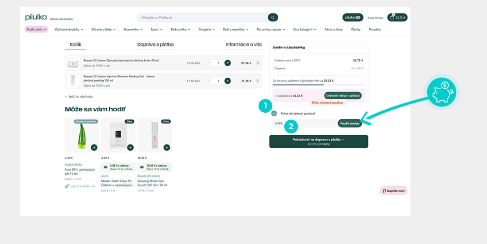Decrease quantity of Apricot Peeling Gel
487x244 pixels.
[x=209, y=81]
